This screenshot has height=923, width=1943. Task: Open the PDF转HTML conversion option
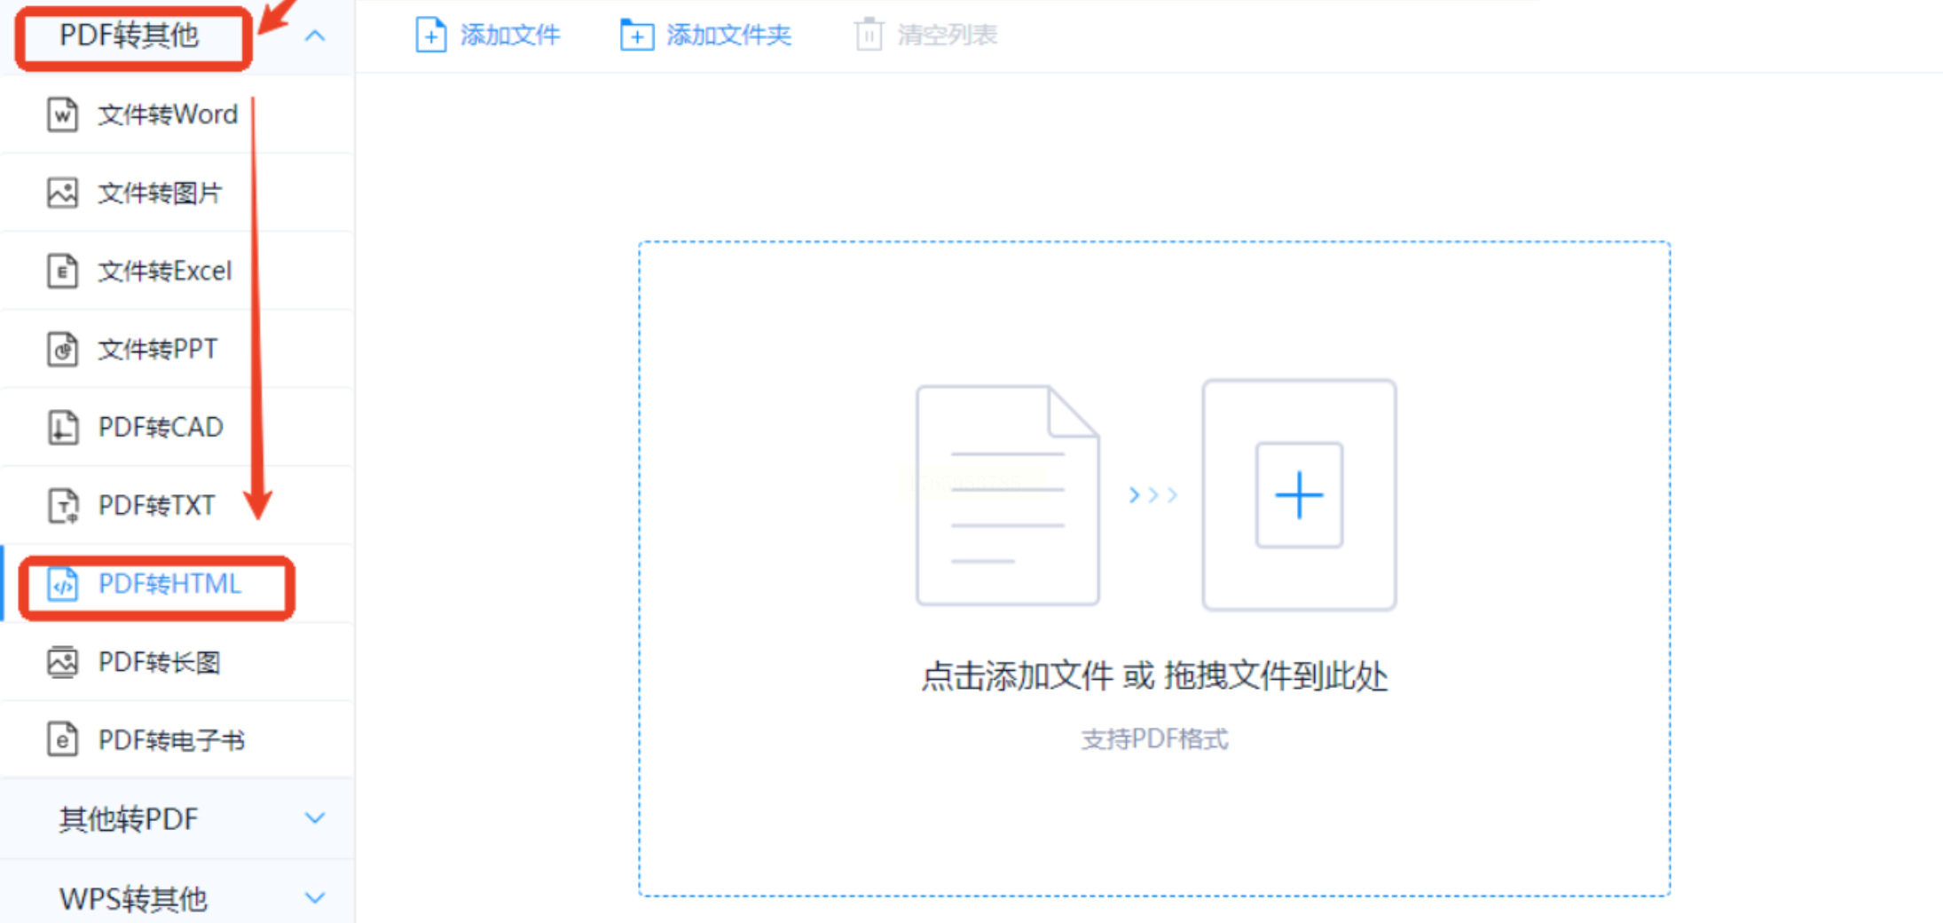coord(177,584)
